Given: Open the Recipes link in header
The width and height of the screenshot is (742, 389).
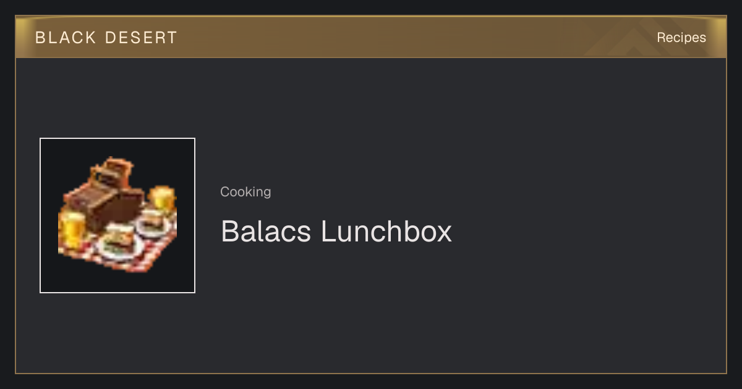Looking at the screenshot, I should (x=681, y=38).
